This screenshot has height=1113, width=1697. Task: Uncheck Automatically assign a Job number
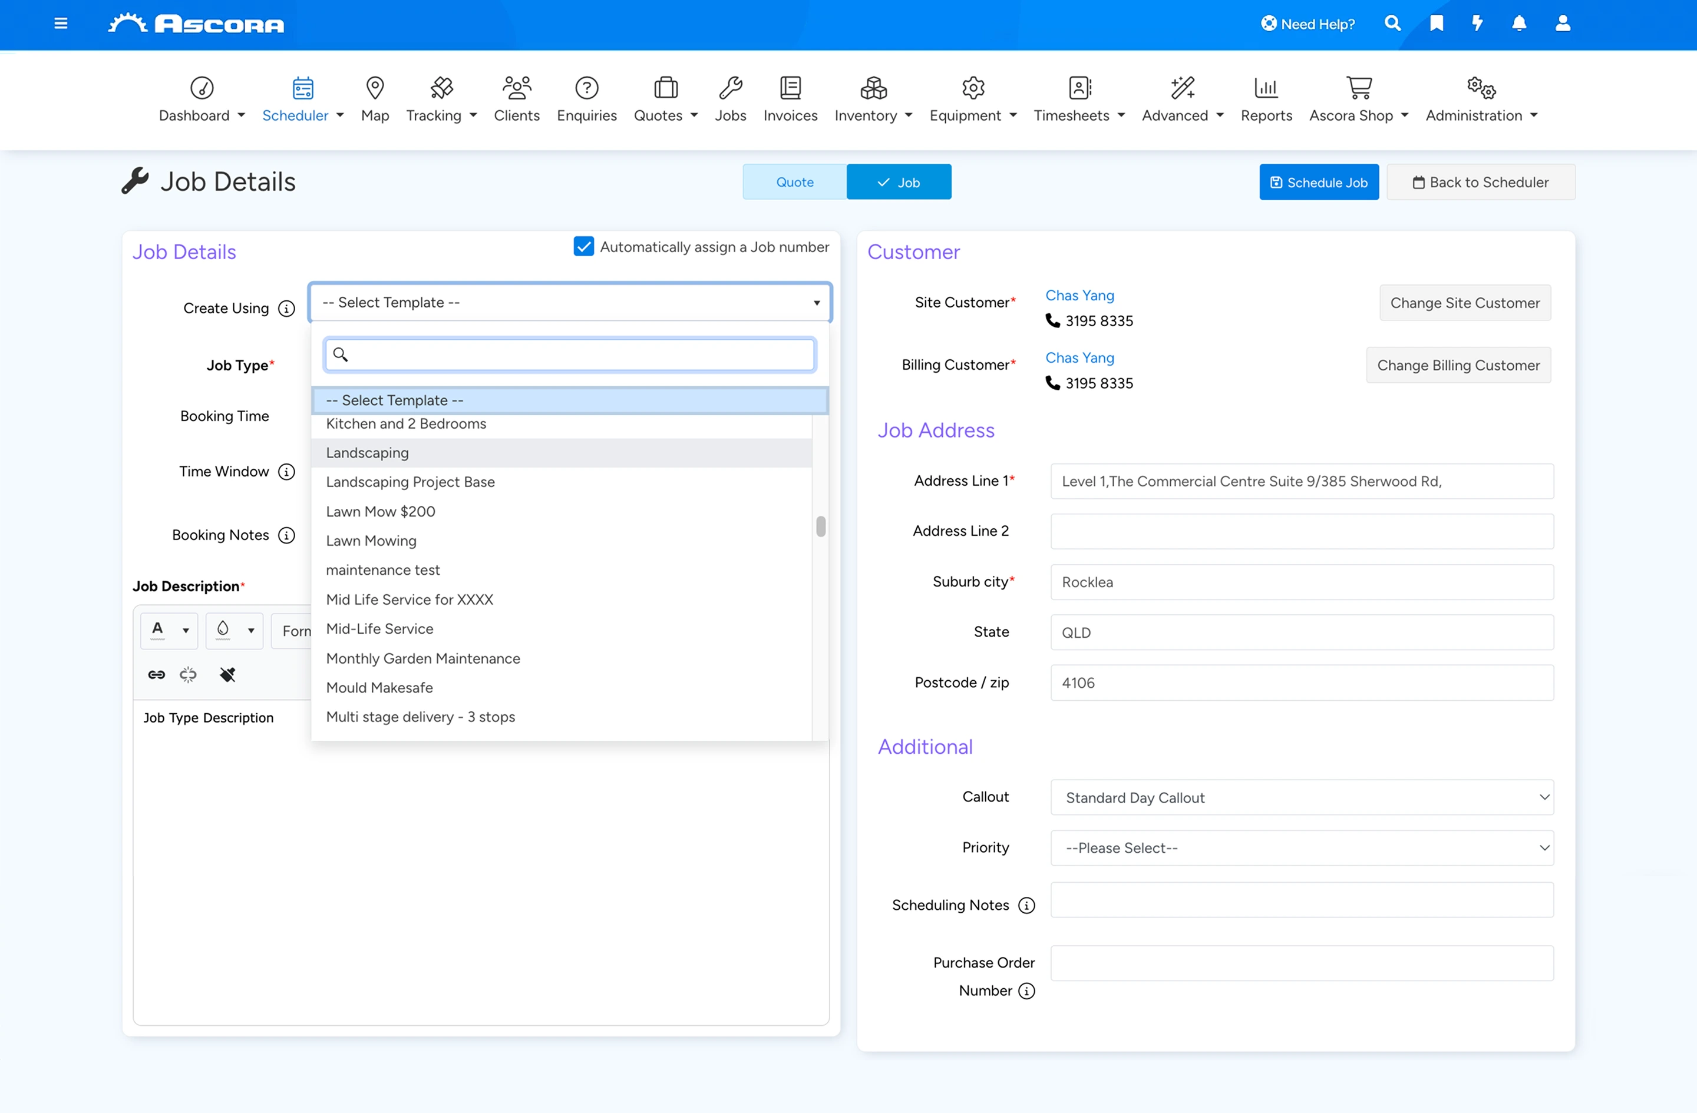583,247
